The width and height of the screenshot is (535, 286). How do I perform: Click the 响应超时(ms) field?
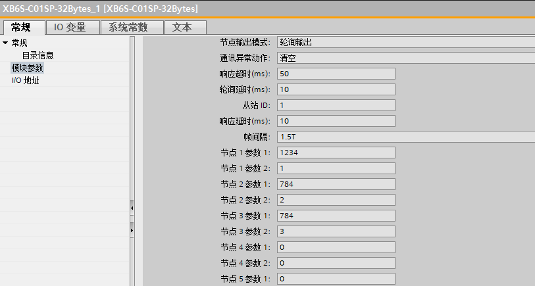pyautogui.click(x=336, y=74)
